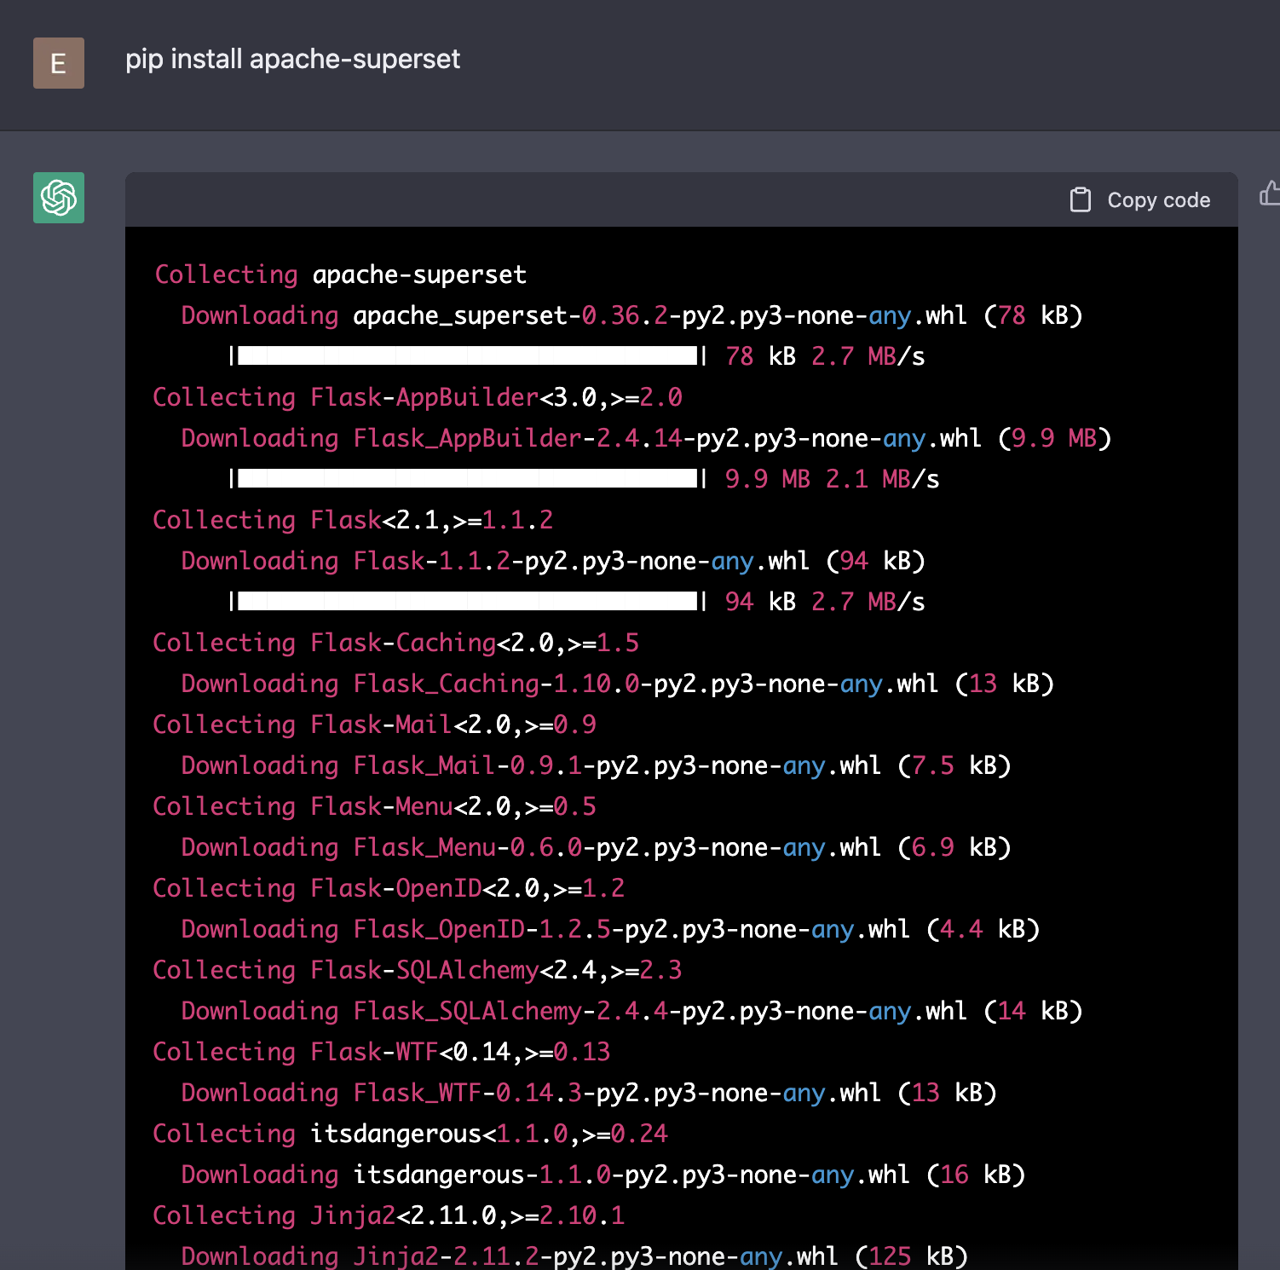Image resolution: width=1280 pixels, height=1270 pixels.
Task: Click the pip install apache-superset prompt text
Action: 293,59
